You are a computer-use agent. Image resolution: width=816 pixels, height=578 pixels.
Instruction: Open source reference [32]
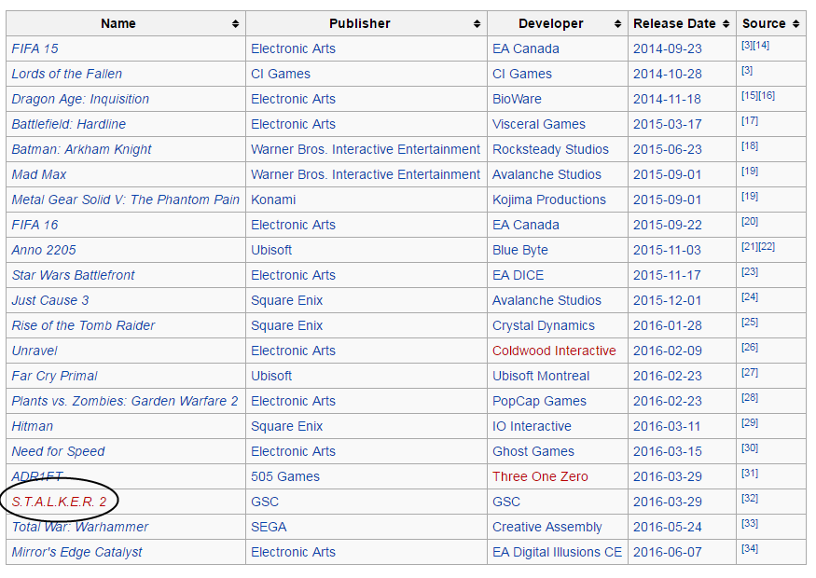coord(750,499)
